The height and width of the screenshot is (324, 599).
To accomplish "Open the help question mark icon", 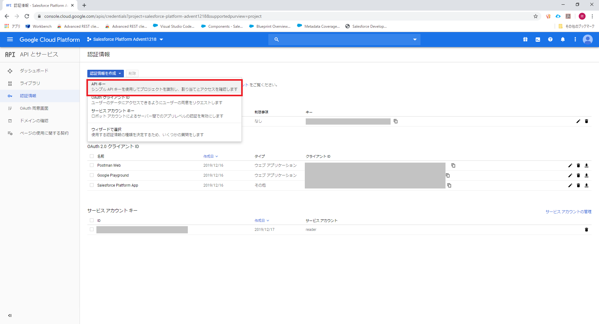I will click(550, 39).
